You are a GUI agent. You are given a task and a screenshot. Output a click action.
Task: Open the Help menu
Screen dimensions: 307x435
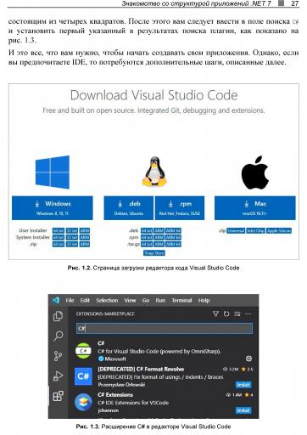pyautogui.click(x=204, y=300)
